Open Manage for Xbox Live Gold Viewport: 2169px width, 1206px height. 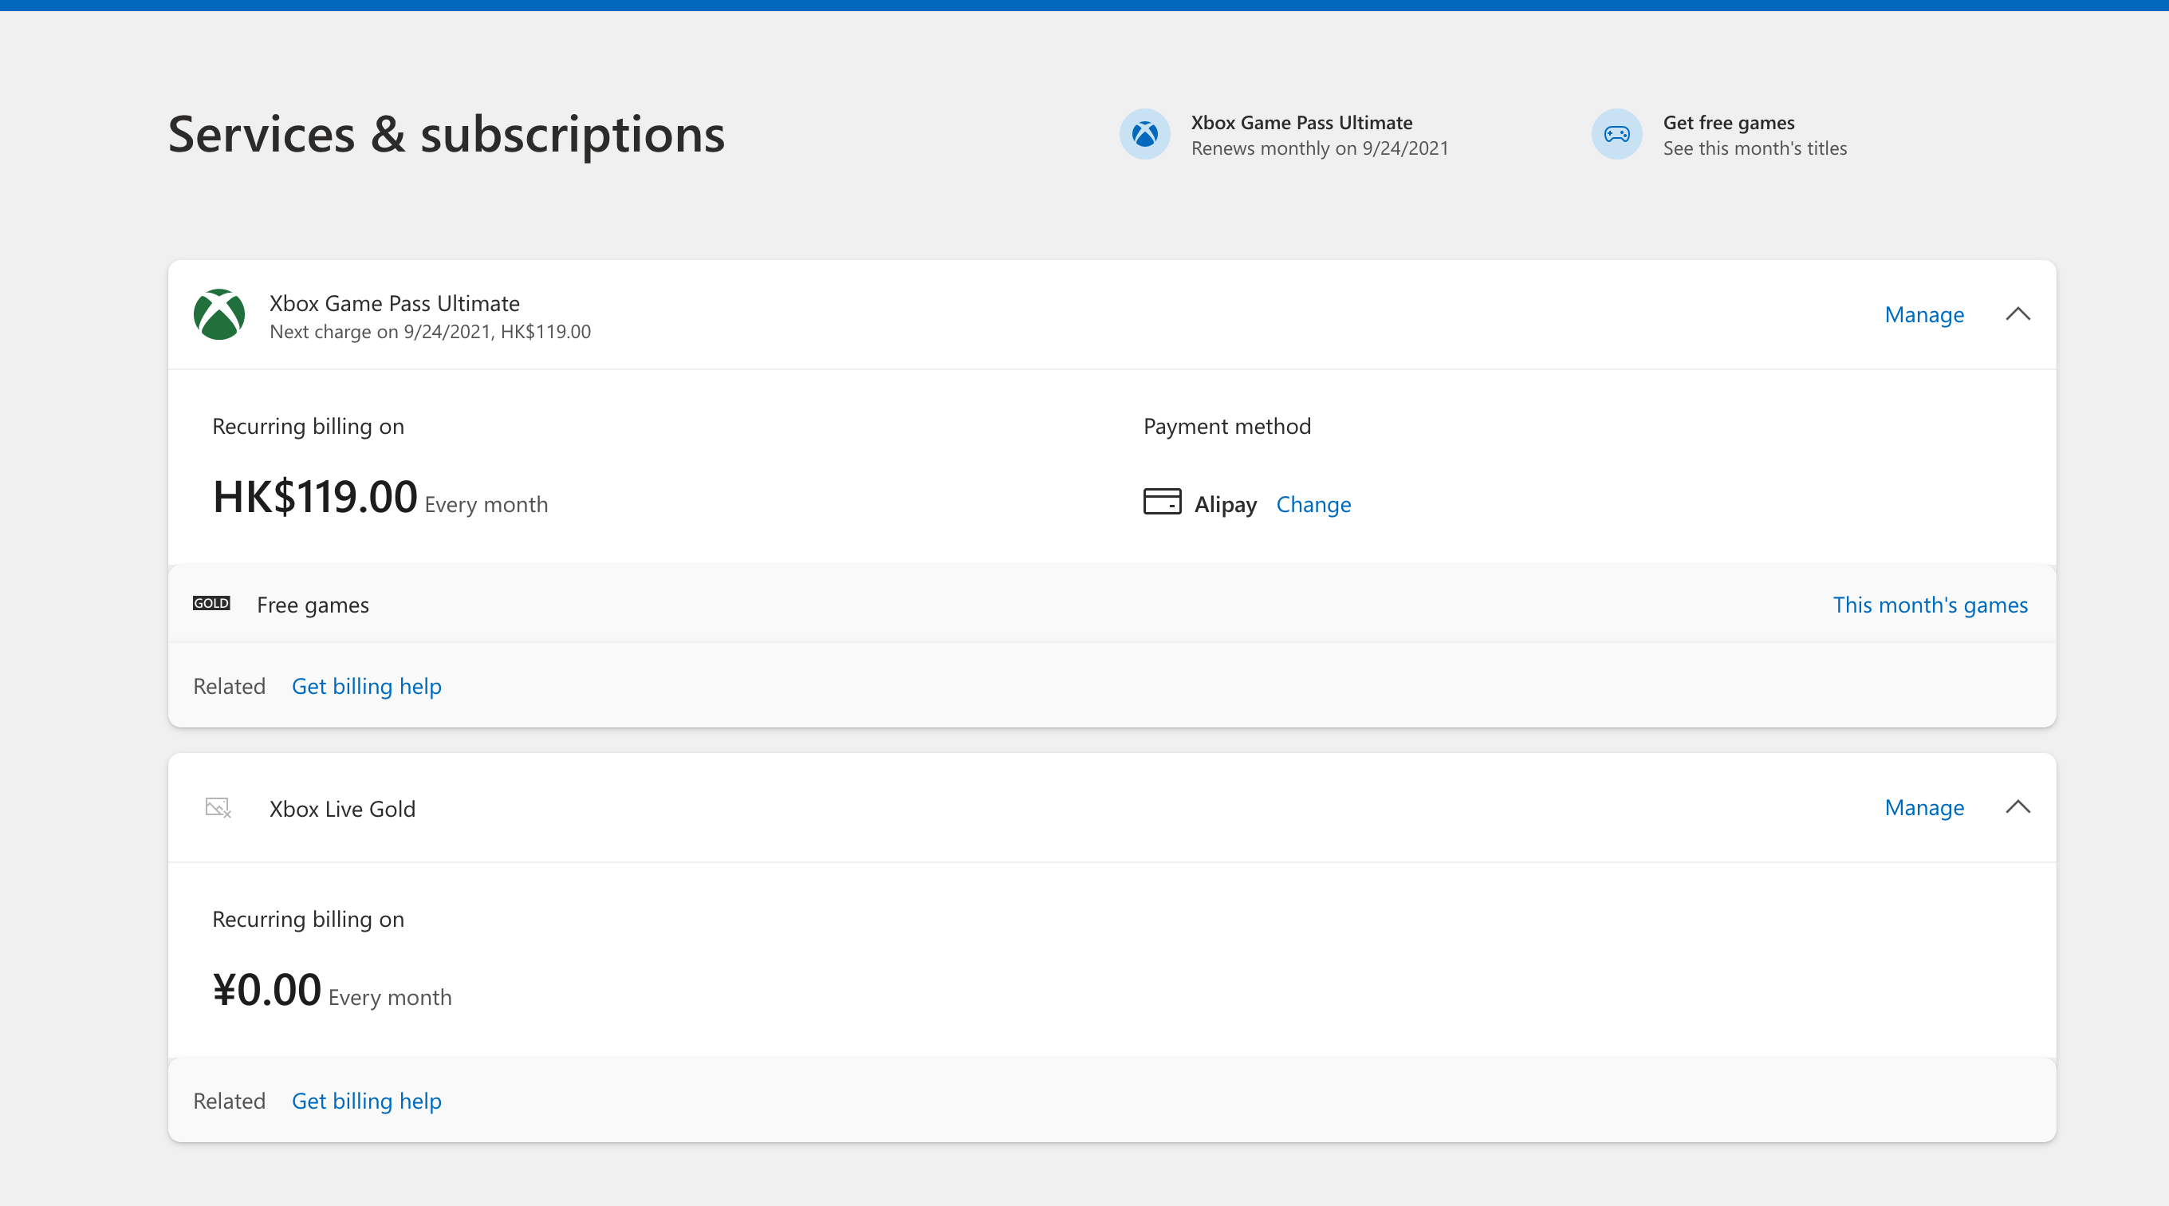tap(1924, 807)
